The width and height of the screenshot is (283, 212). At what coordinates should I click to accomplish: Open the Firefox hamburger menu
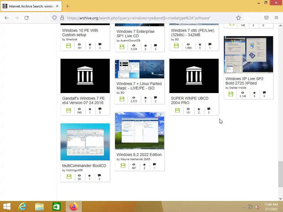[276, 18]
